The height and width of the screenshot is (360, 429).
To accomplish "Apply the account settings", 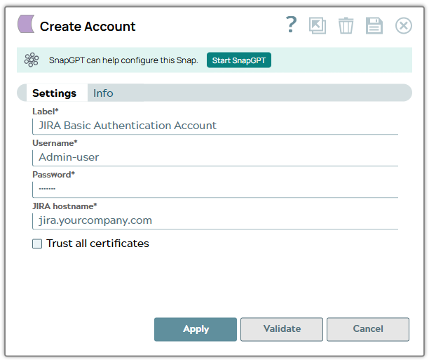I will [196, 329].
